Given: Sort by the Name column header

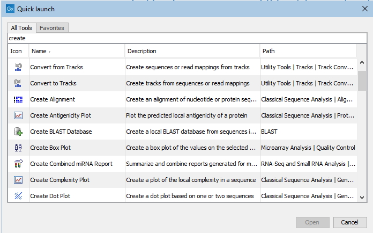Looking at the screenshot, I should click(x=77, y=51).
